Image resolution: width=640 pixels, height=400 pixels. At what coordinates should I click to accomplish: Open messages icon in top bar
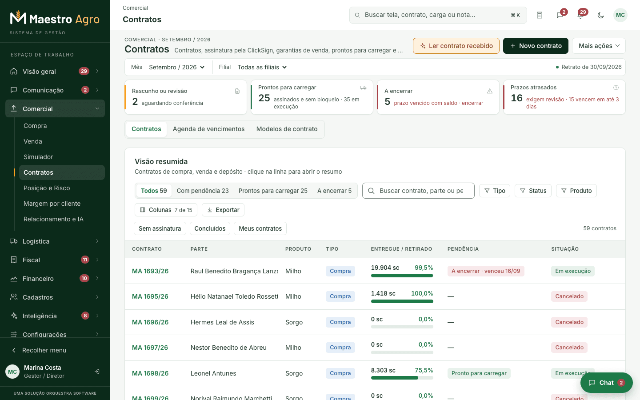pos(560,15)
